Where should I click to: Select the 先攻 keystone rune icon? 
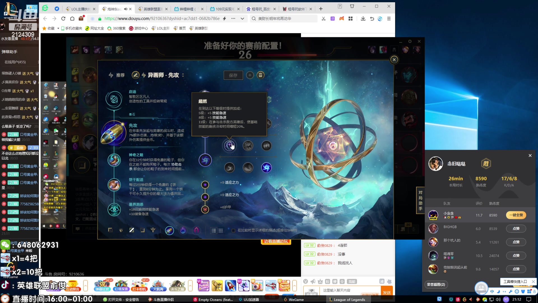(x=113, y=133)
